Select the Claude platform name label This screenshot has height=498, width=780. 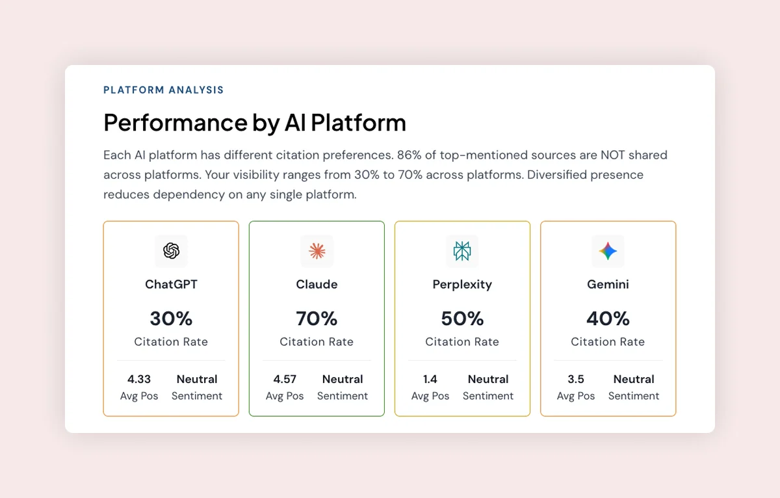tap(317, 284)
